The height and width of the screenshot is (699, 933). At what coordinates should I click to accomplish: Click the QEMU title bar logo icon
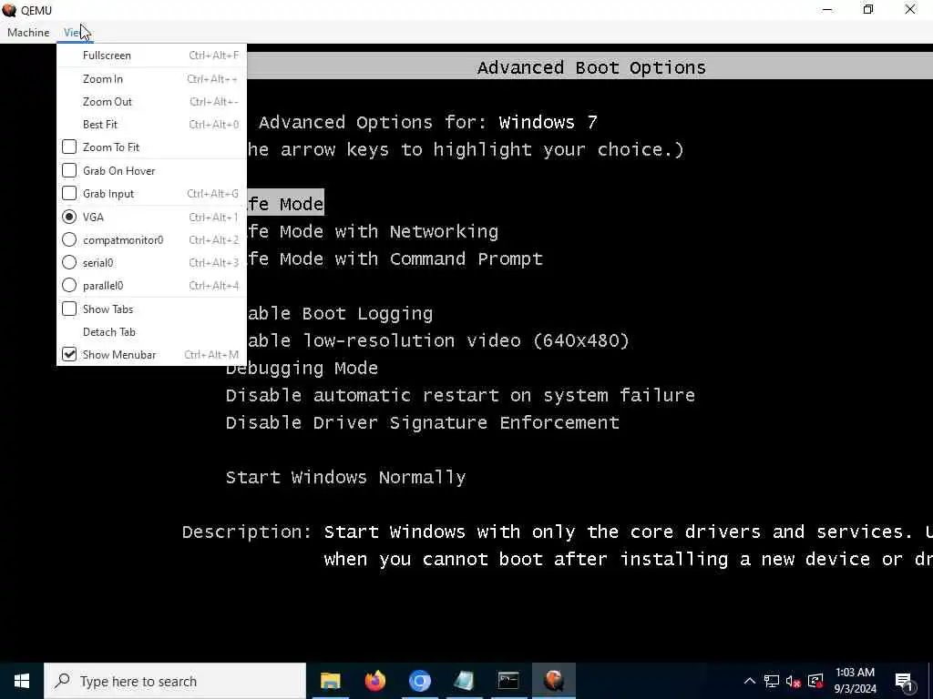coord(9,10)
